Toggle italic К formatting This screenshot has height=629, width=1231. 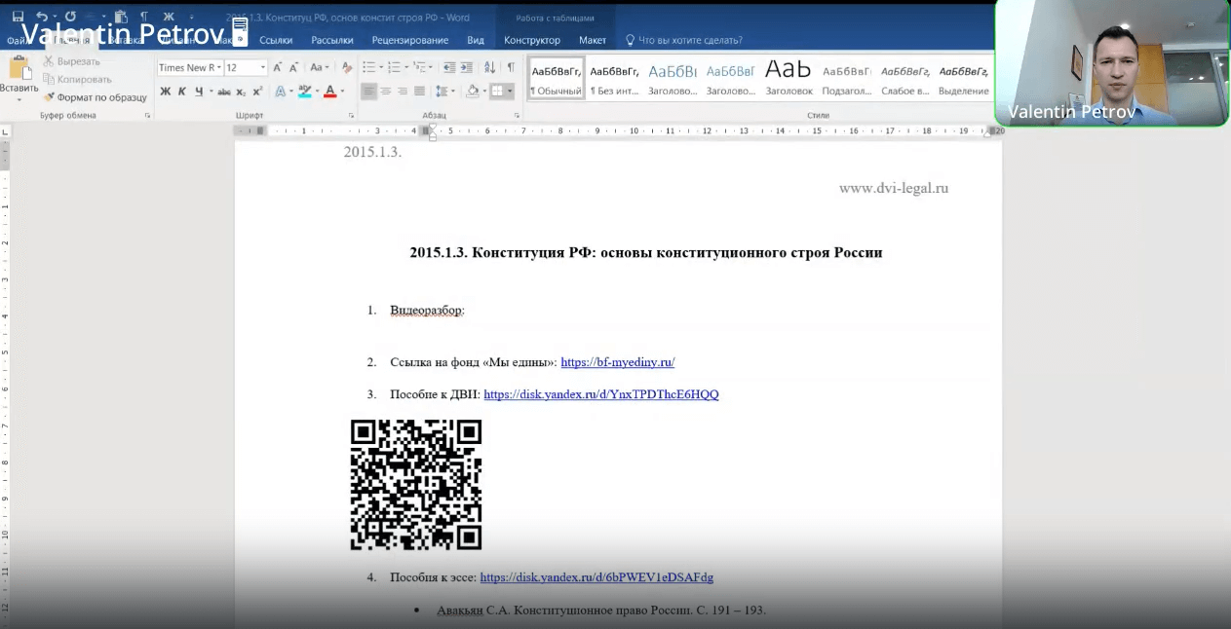pyautogui.click(x=181, y=92)
